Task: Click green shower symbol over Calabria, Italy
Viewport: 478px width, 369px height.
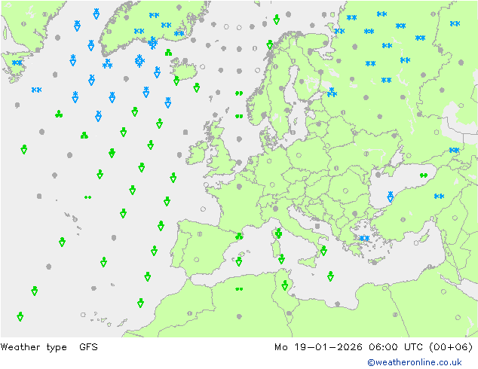Action: point(323,251)
